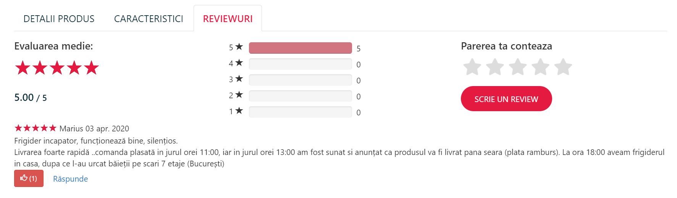677x198 pixels.
Task: Click the Răspunde reply link
Action: [70, 179]
